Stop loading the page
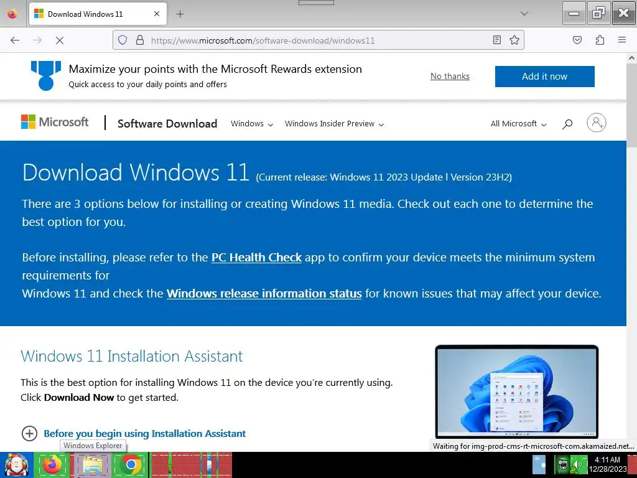 pos(59,40)
